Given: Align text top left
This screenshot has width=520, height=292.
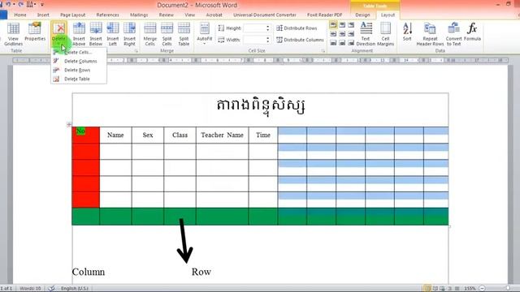Looking at the screenshot, I should tap(333, 25).
